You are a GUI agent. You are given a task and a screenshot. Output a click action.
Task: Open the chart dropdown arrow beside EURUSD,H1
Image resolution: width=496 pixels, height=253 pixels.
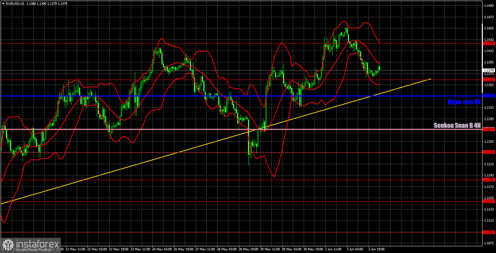pos(3,4)
